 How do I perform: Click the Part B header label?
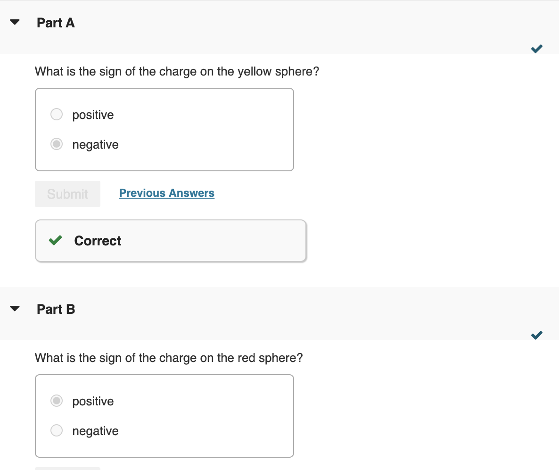56,309
